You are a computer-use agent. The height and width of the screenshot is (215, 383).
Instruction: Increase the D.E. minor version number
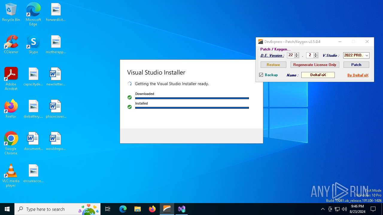click(316, 54)
